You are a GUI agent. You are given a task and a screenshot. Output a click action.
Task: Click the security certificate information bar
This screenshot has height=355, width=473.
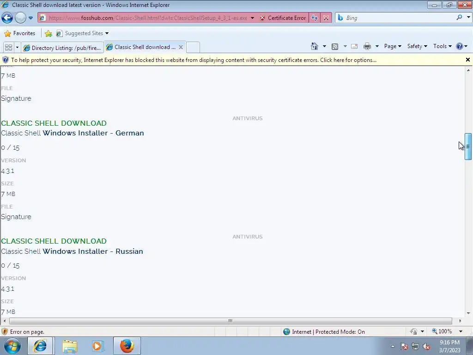coord(232,60)
